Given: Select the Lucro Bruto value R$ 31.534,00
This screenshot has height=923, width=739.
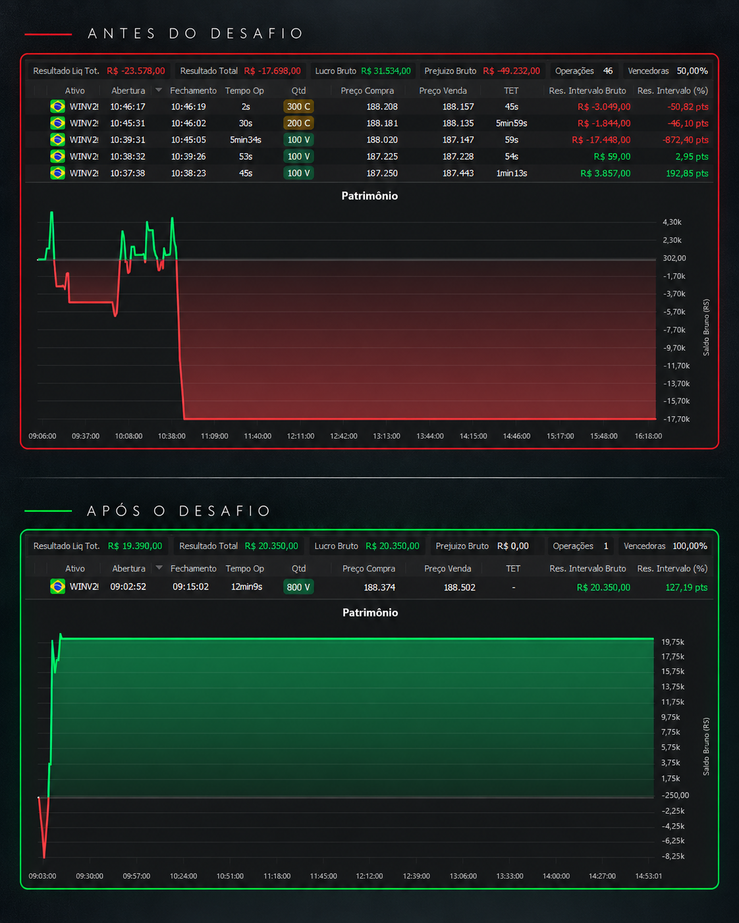Looking at the screenshot, I should [x=386, y=71].
